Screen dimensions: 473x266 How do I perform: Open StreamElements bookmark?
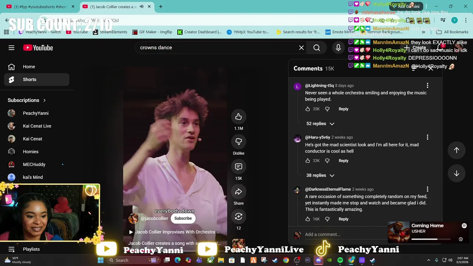110,32
